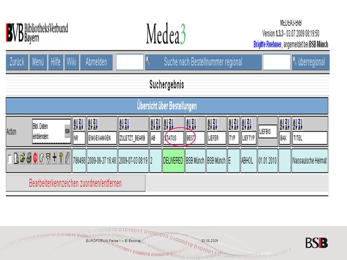Click the yellow question mark icon
347x260 pixels.
61,158
